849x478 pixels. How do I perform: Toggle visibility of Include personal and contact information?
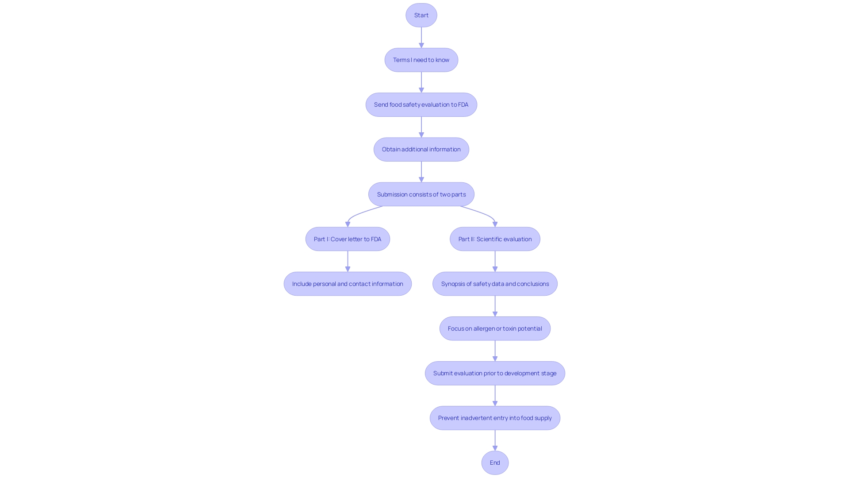tap(348, 284)
